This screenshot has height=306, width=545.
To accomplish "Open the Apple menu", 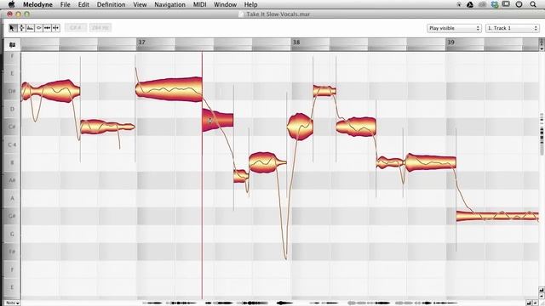I will [x=11, y=4].
